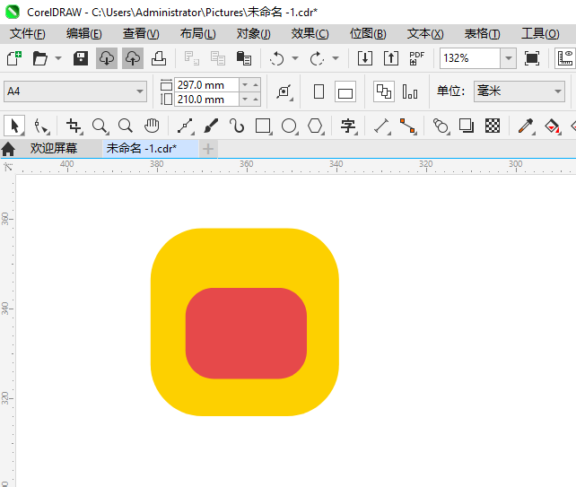
Task: Select the Shape edit tool
Action: pos(40,126)
